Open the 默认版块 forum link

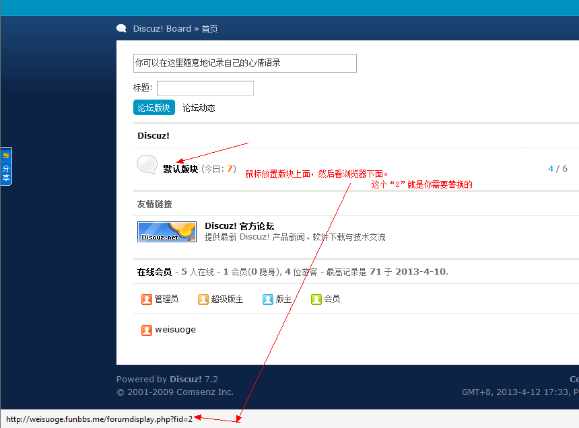pos(180,169)
